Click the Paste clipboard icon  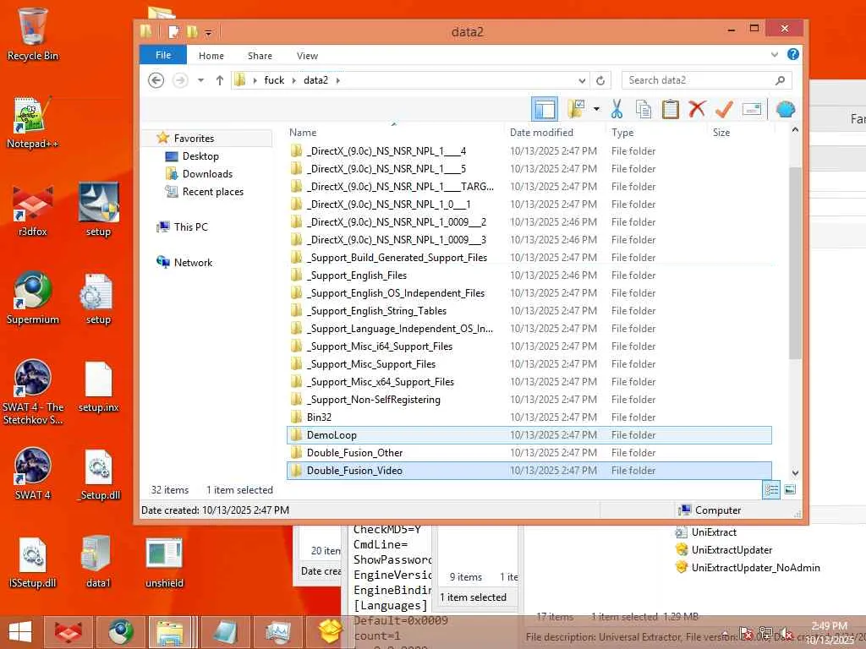670,109
